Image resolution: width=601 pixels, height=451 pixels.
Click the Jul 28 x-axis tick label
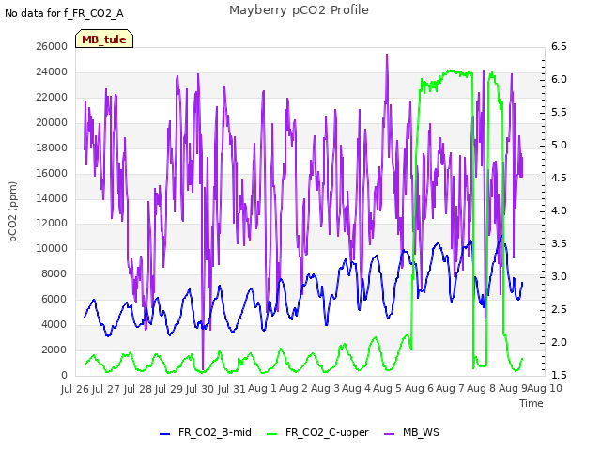click(x=138, y=389)
